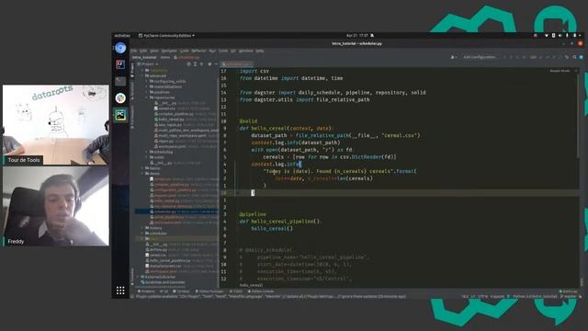Click Expand All in Project panel

click(x=195, y=64)
